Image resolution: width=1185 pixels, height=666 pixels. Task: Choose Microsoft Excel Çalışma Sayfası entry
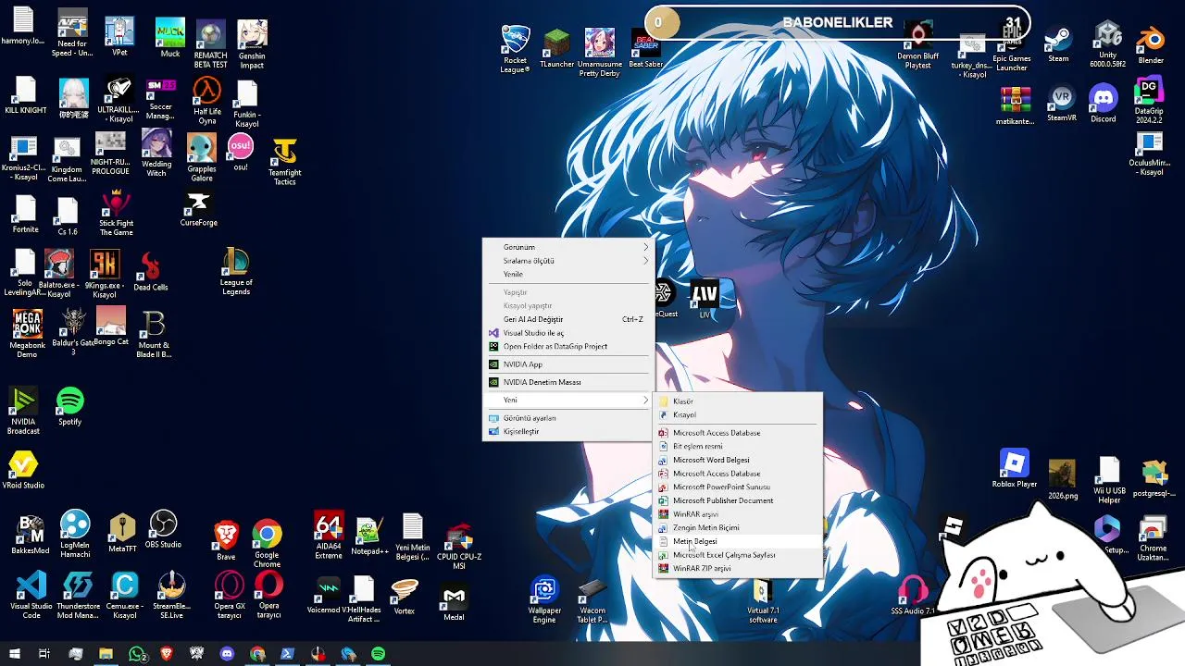737,555
